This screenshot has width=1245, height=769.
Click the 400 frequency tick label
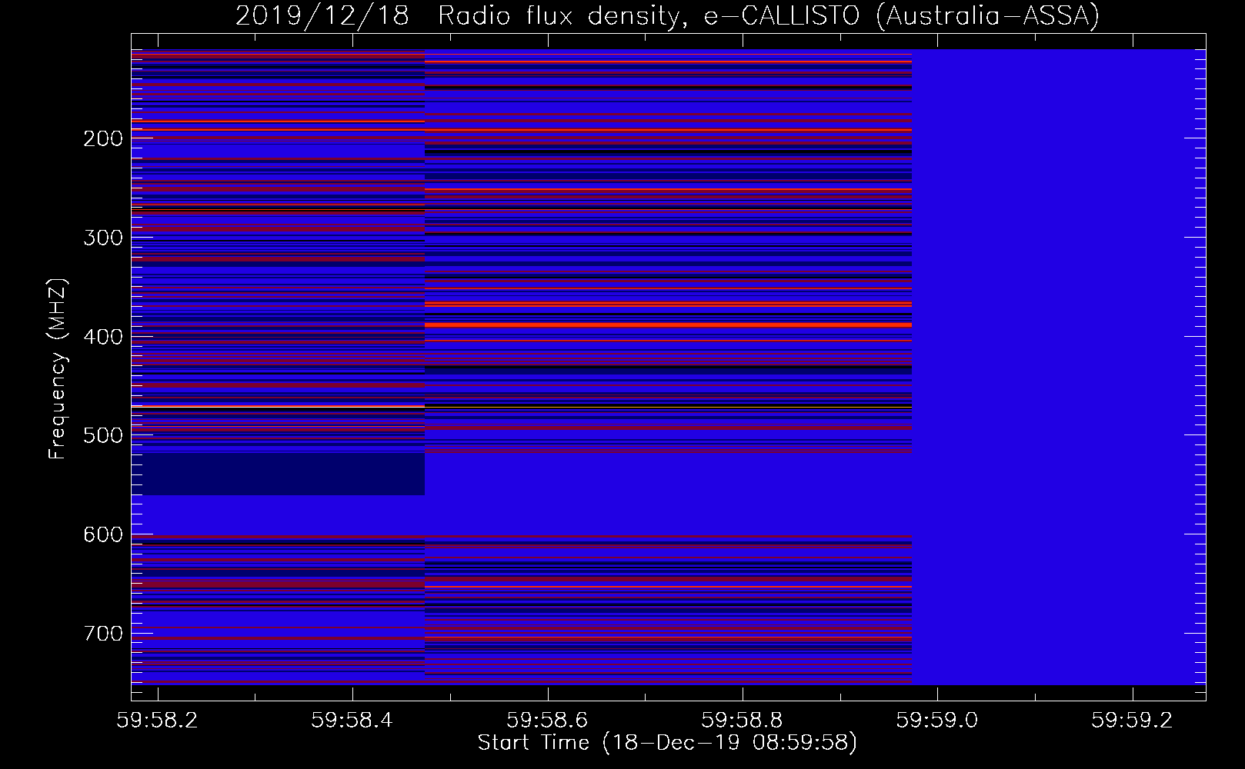[x=103, y=337]
